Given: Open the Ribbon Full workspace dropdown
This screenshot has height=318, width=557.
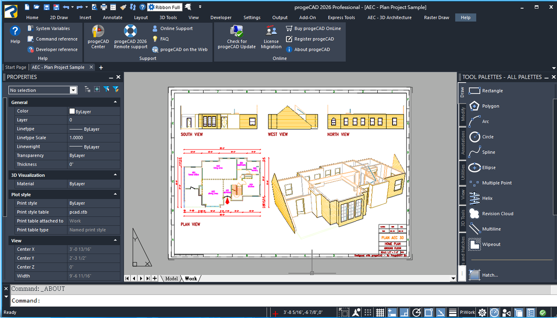Looking at the screenshot, I should [164, 7].
